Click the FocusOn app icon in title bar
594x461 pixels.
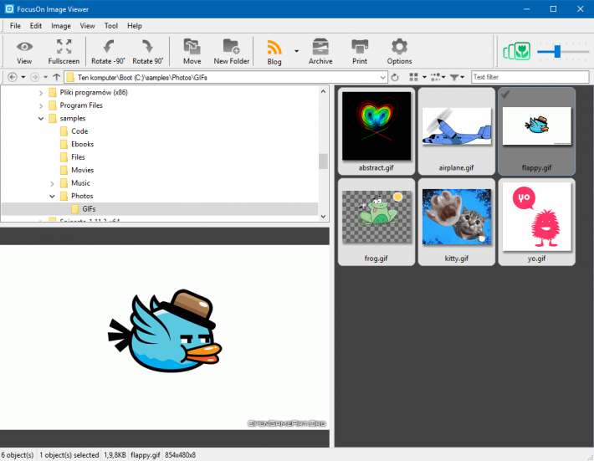click(9, 9)
